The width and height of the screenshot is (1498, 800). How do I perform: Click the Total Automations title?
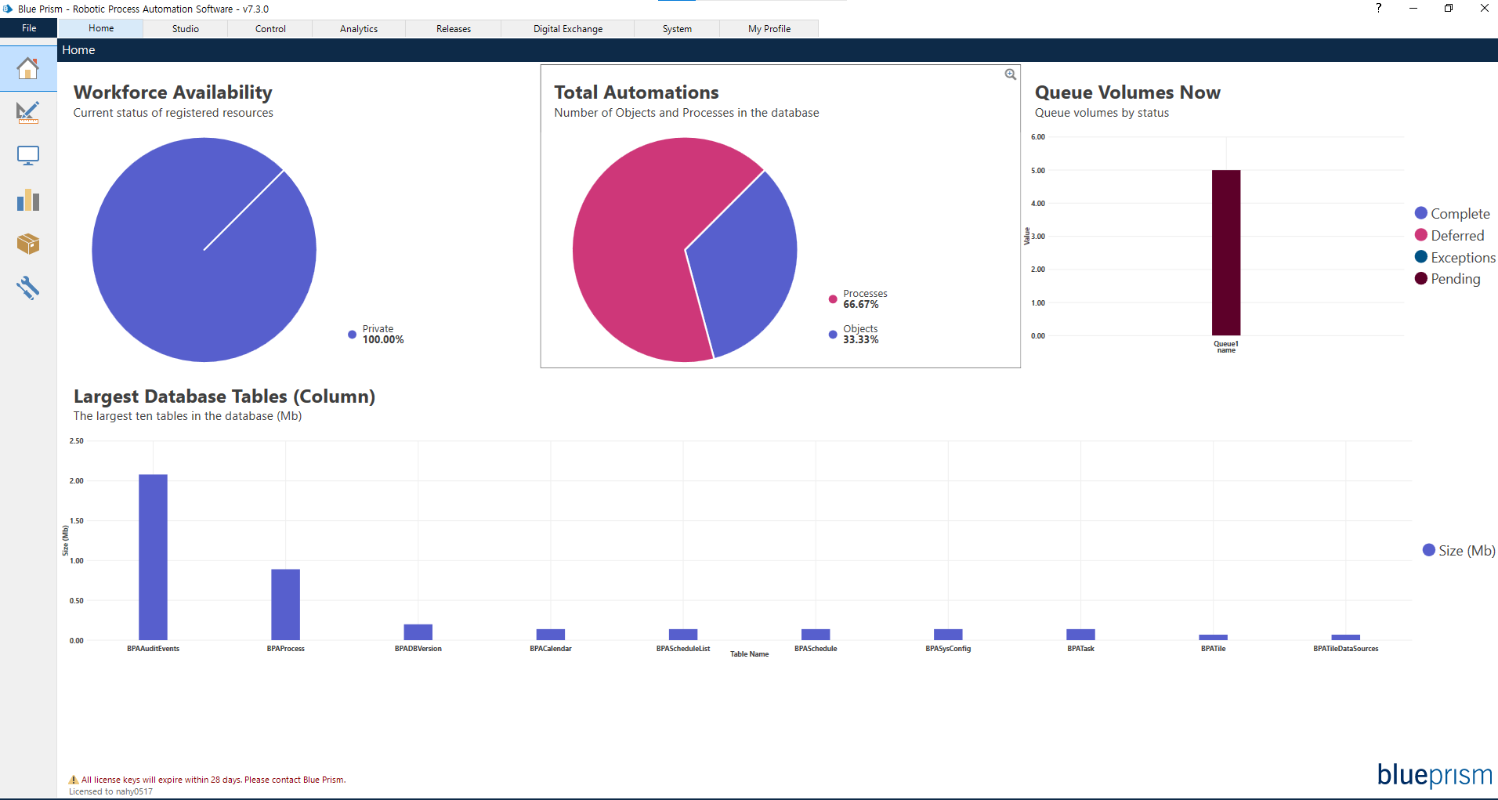pos(636,92)
